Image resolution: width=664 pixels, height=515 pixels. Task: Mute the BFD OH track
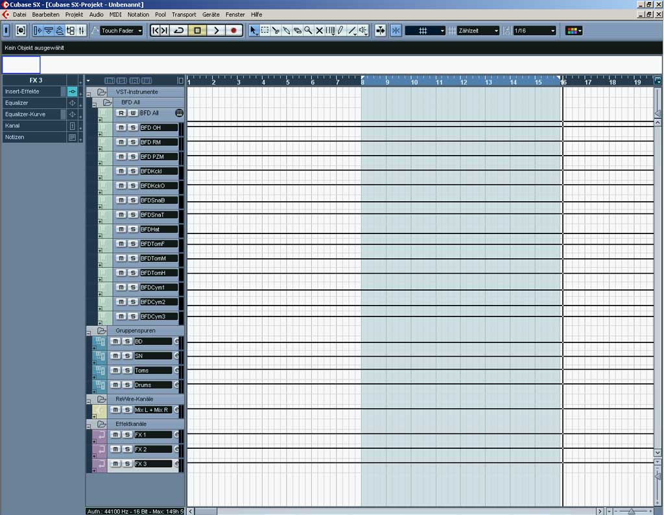[x=121, y=128]
